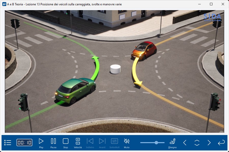Maximize the A e B Teoria window
Screen dimensions: 229x152
pos(211,4)
